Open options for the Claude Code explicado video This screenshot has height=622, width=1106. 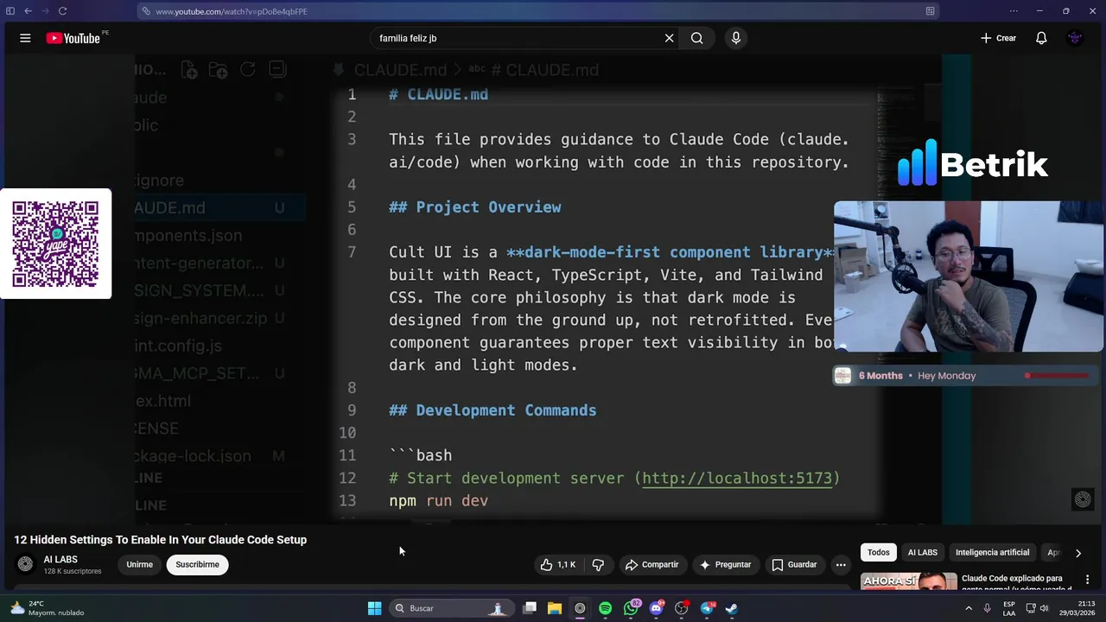[x=1087, y=580]
